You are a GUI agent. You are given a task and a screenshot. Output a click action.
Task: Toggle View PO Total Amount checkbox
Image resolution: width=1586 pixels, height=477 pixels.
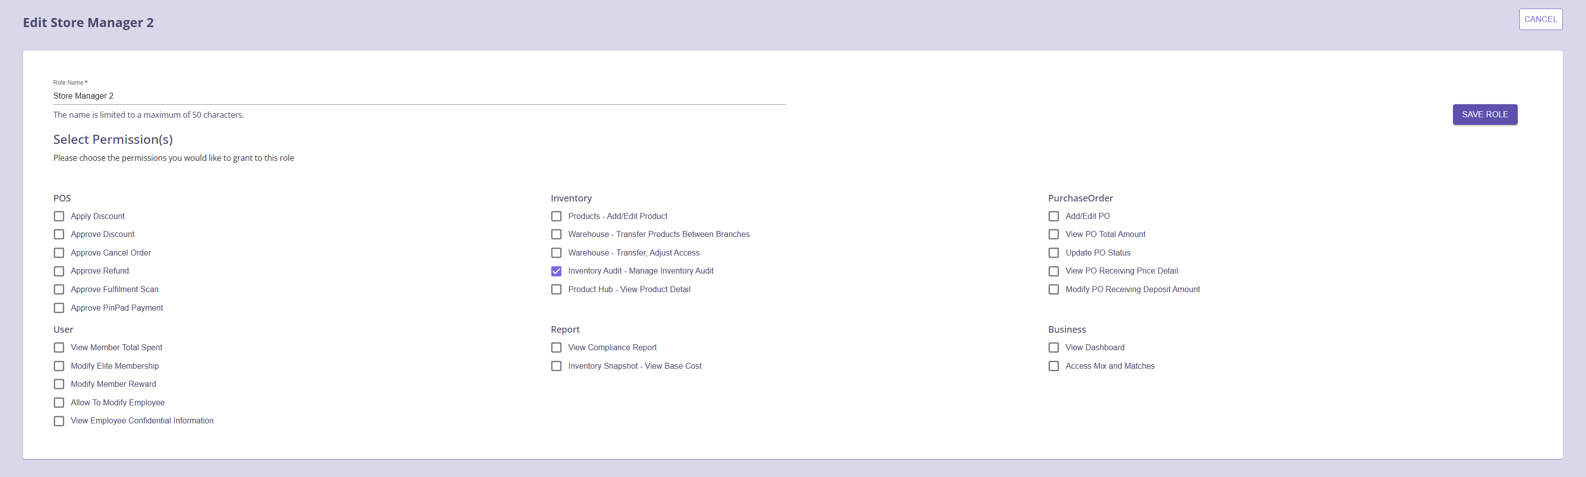1054,234
